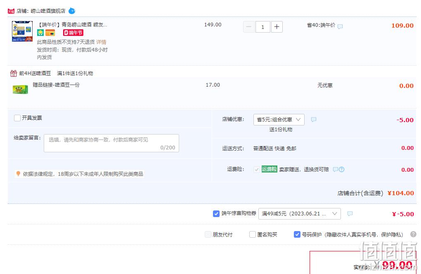Click the gift icon beside 前4H送啤酒豆

pyautogui.click(x=14, y=73)
